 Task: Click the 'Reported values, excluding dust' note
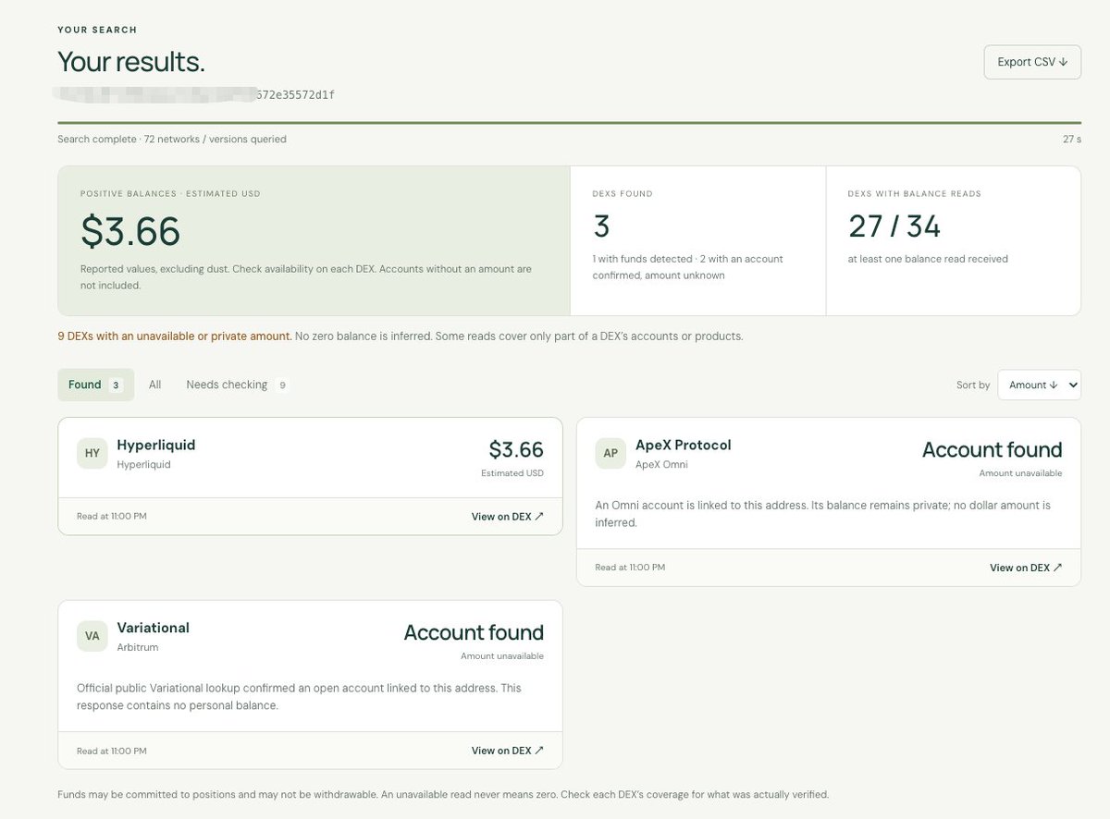306,277
